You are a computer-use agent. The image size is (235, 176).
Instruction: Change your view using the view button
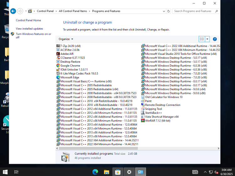(x=202, y=39)
